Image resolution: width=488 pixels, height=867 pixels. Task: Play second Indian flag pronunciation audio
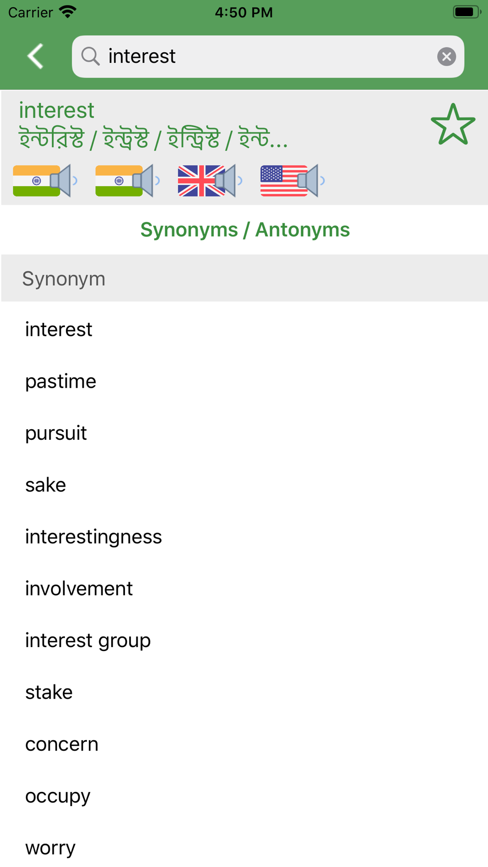pyautogui.click(x=127, y=181)
